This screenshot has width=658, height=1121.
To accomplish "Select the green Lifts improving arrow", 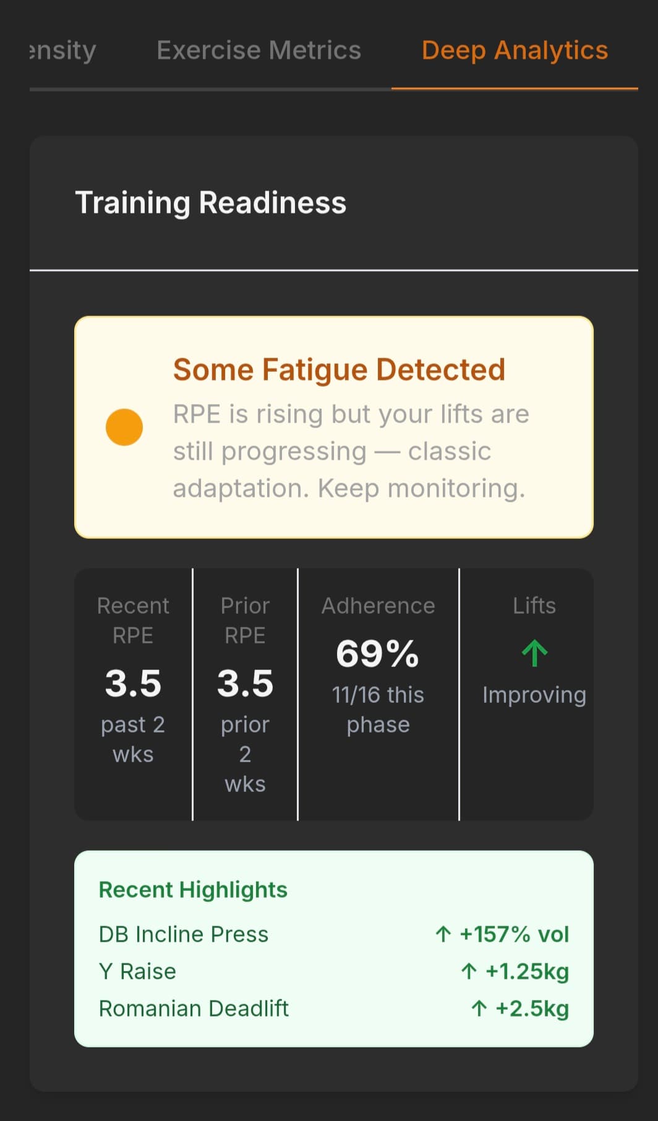I will (534, 651).
